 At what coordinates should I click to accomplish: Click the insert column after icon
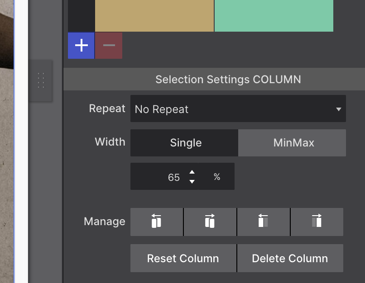click(x=317, y=222)
